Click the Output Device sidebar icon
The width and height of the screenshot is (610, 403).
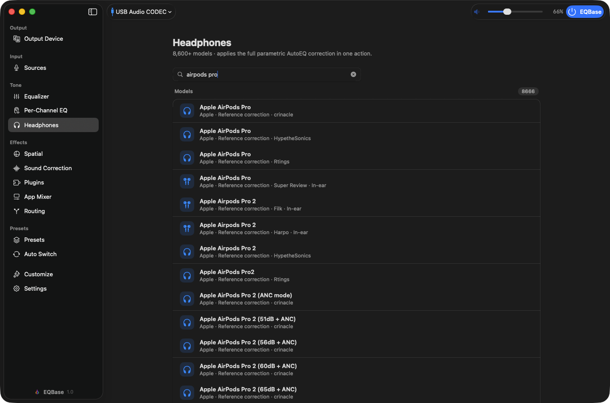coord(17,39)
